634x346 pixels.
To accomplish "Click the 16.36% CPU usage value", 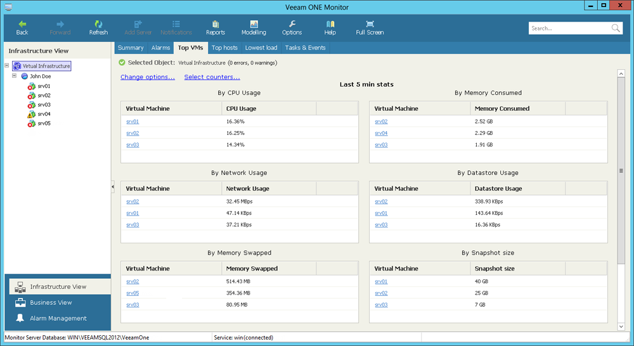I will [235, 121].
